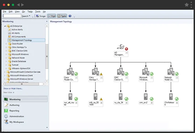Collapse the Cisco Router Co.. node

point(77,78)
